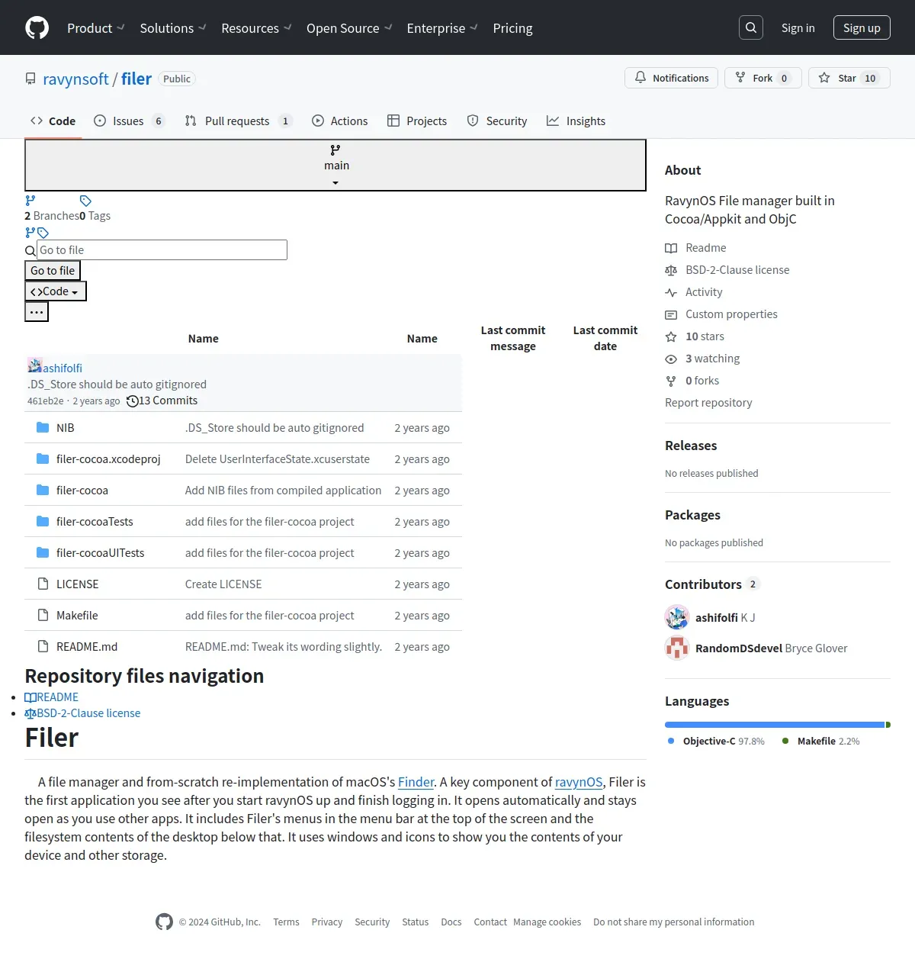
Task: Click the fork icon beside 0 forks
Action: 671,381
